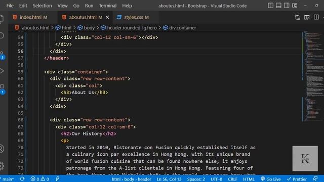Click the feedback icon in status bar
The image size is (324, 182).
pyautogui.click(x=315, y=179)
